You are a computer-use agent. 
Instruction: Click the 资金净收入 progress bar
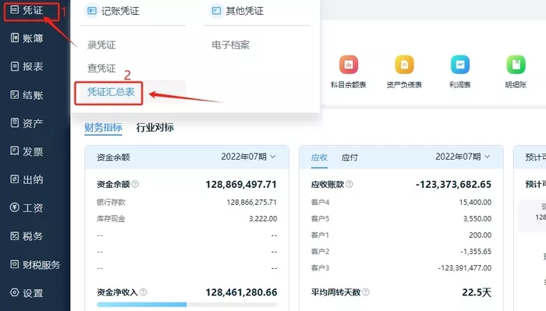[186, 305]
